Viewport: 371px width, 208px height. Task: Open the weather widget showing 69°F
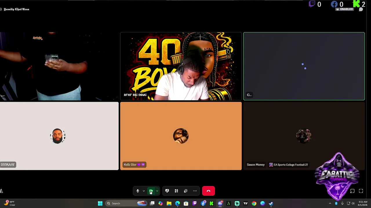[x=9, y=203]
